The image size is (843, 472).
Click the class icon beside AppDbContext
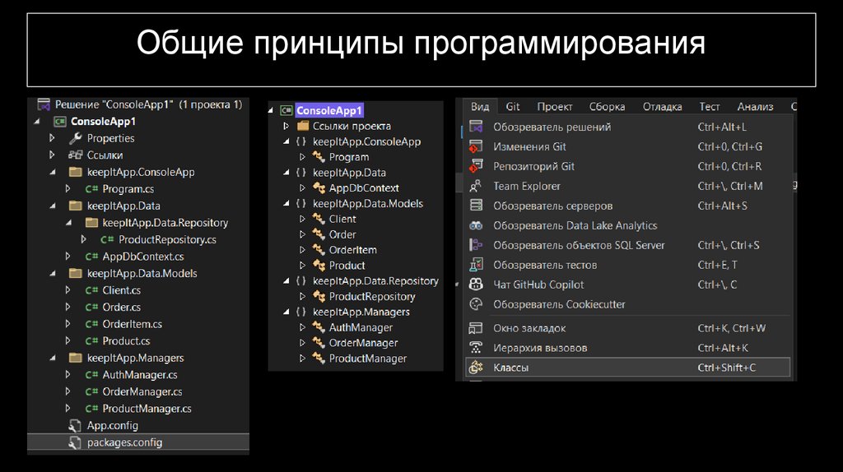pos(319,188)
